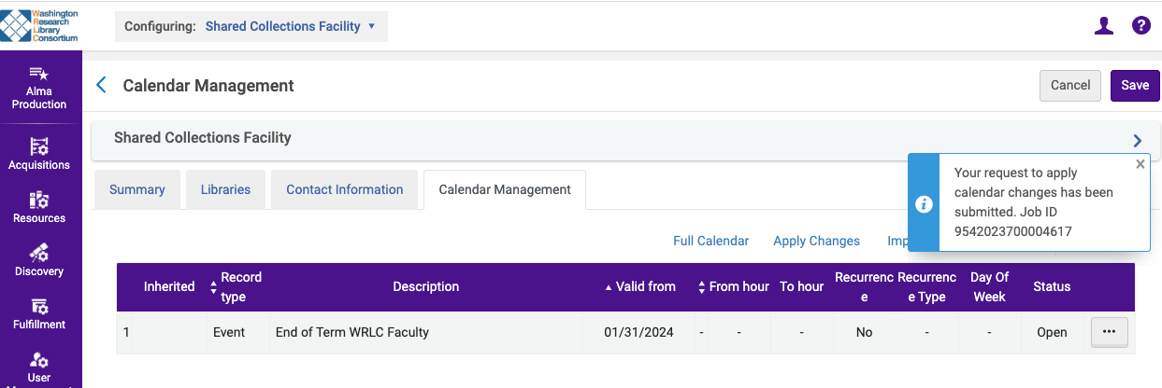Dismiss the job submitted notification
The width and height of the screenshot is (1162, 388).
[x=1140, y=164]
